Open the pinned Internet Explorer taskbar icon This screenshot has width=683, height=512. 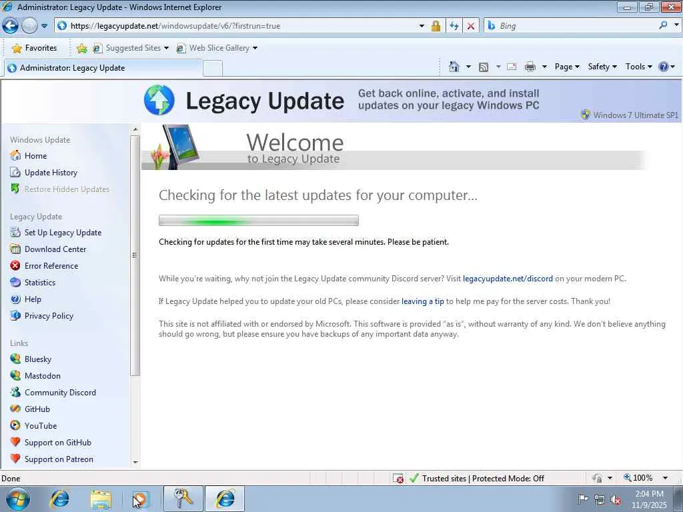coord(59,499)
